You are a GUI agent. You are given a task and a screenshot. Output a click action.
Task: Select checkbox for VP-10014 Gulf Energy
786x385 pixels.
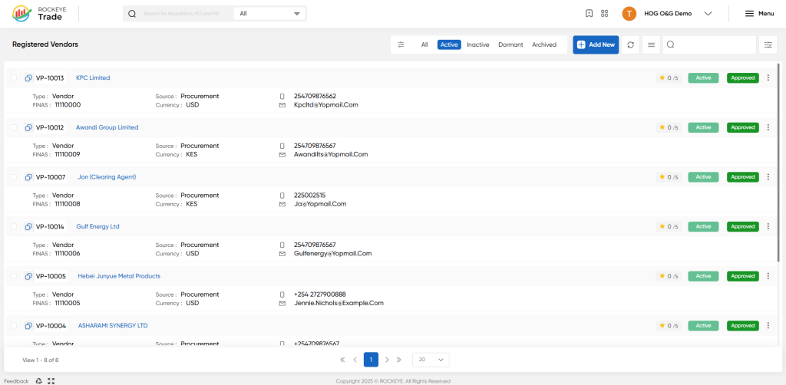tap(14, 227)
